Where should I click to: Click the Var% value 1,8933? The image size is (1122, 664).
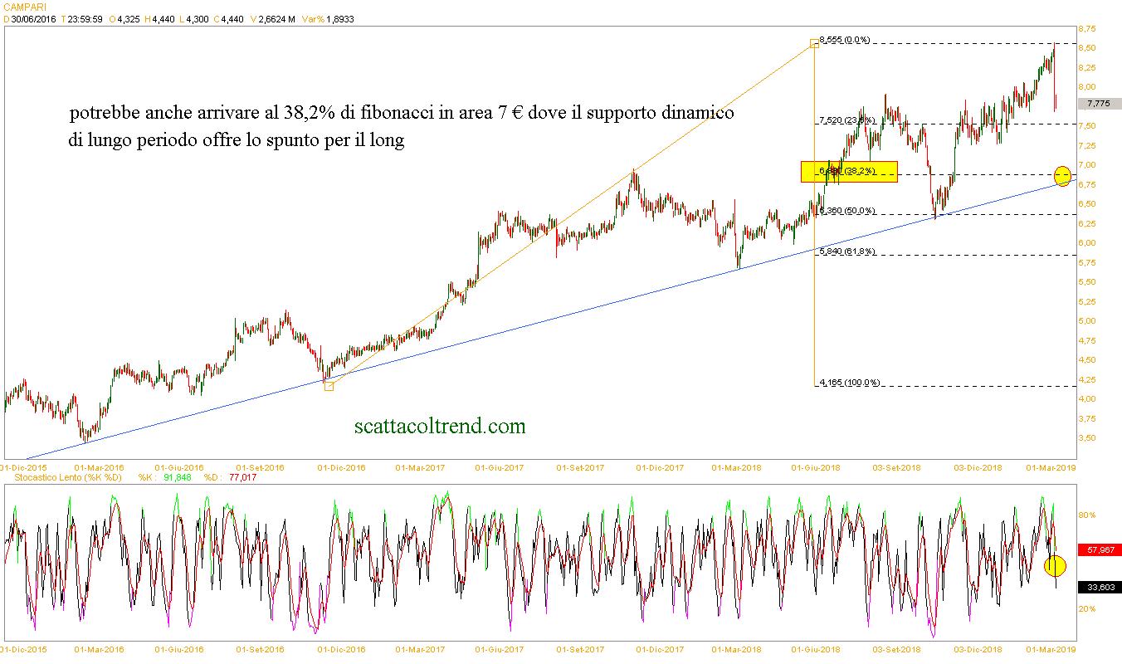pos(339,18)
